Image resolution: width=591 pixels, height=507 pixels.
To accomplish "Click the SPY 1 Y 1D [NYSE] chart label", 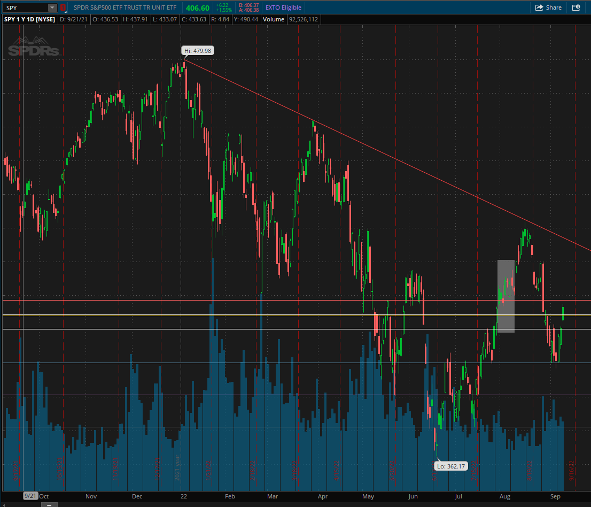I will tap(29, 19).
